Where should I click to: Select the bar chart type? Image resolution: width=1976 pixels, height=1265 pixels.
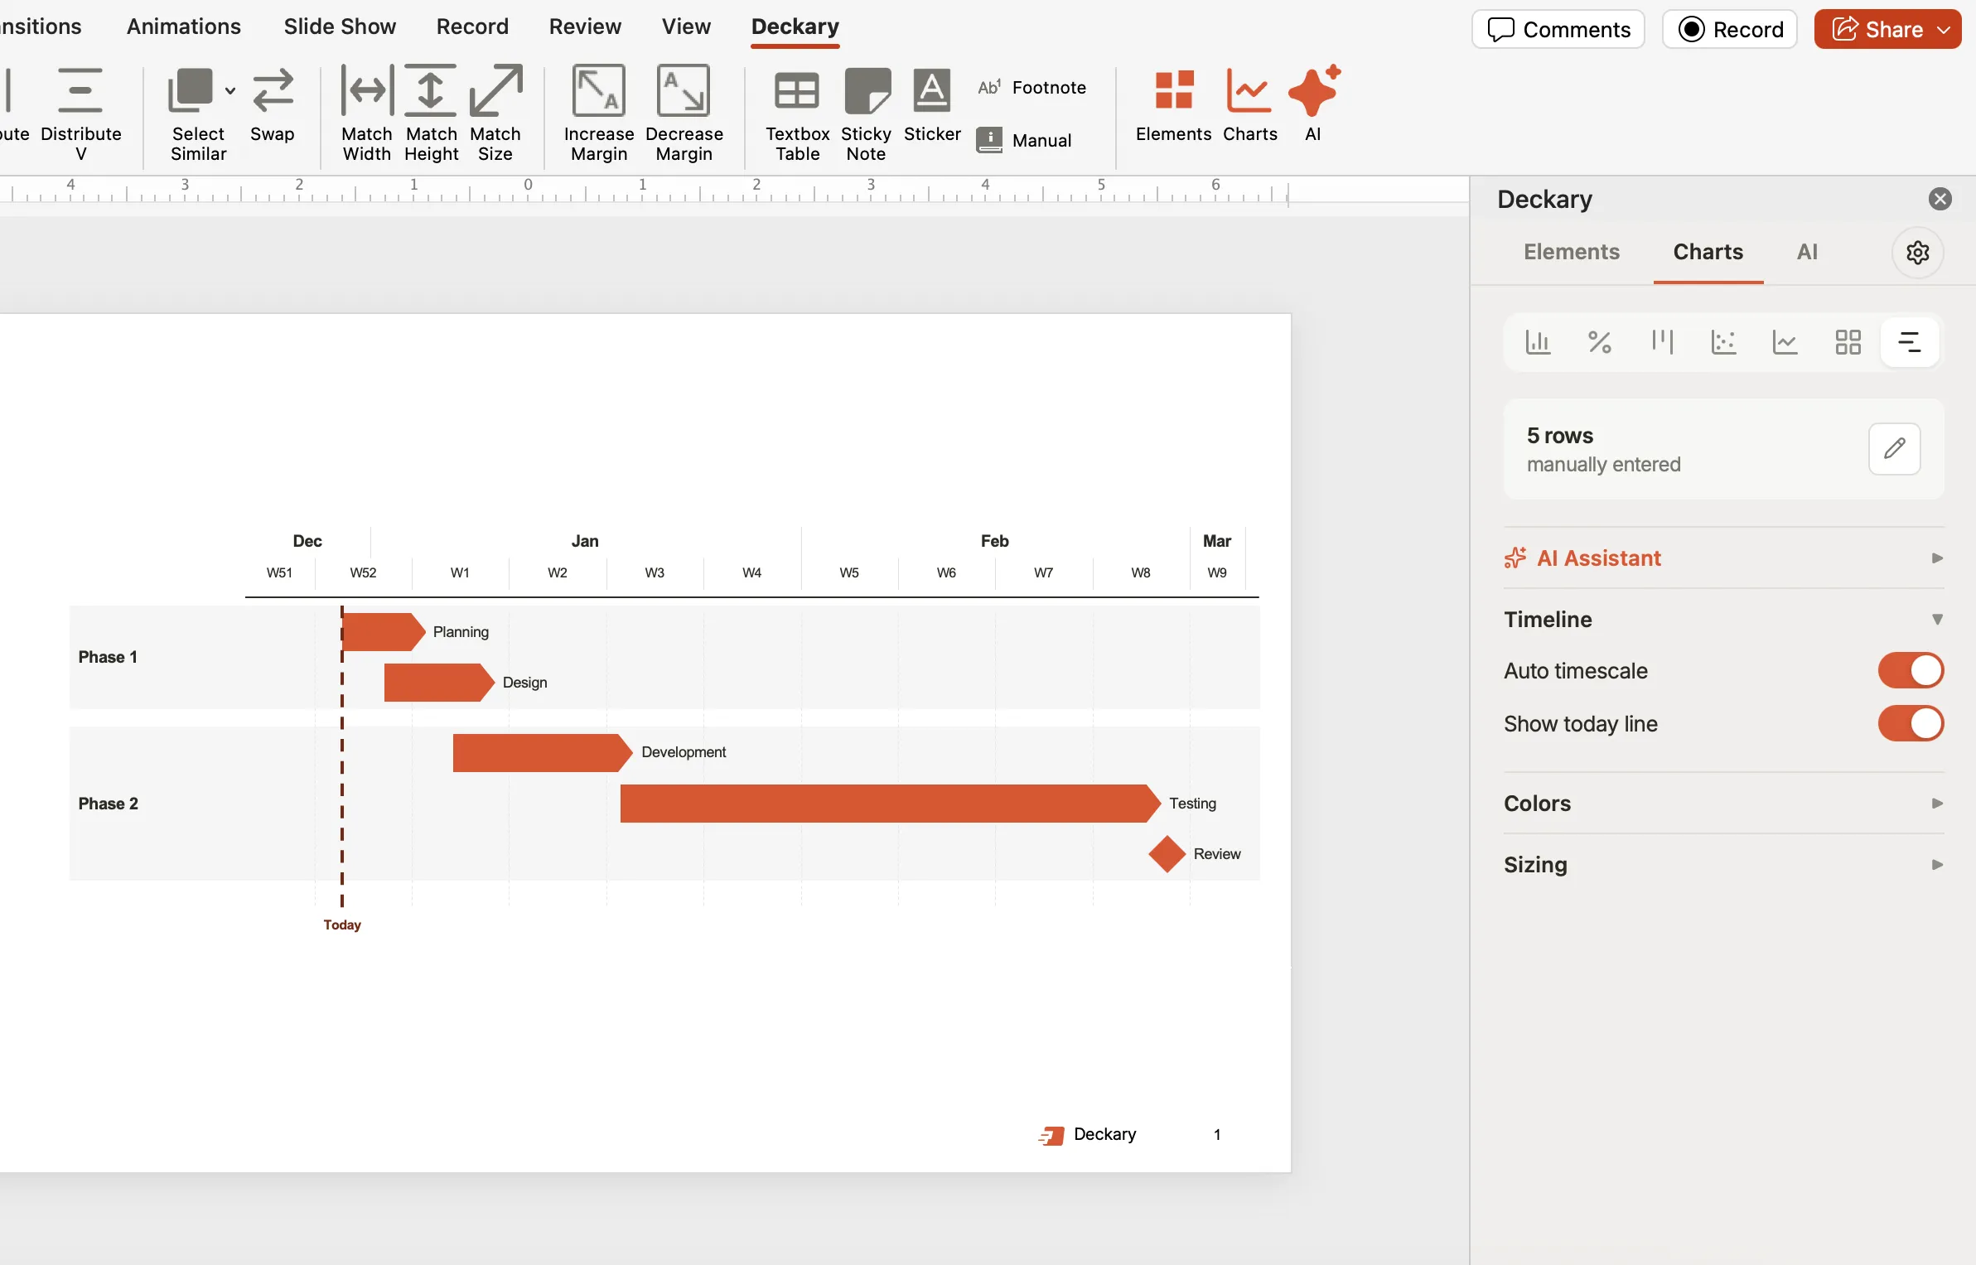[x=1539, y=341]
